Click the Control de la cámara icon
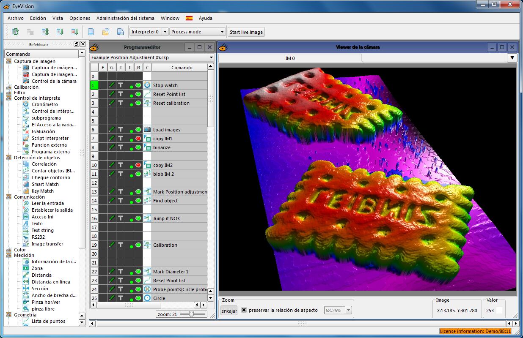The width and height of the screenshot is (523, 338). coord(26,81)
